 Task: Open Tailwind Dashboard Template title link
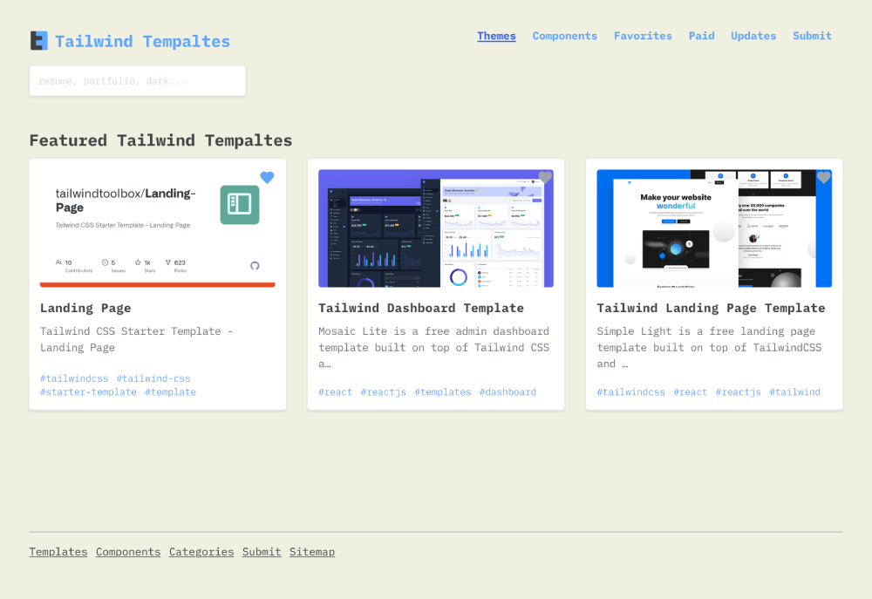pos(421,308)
